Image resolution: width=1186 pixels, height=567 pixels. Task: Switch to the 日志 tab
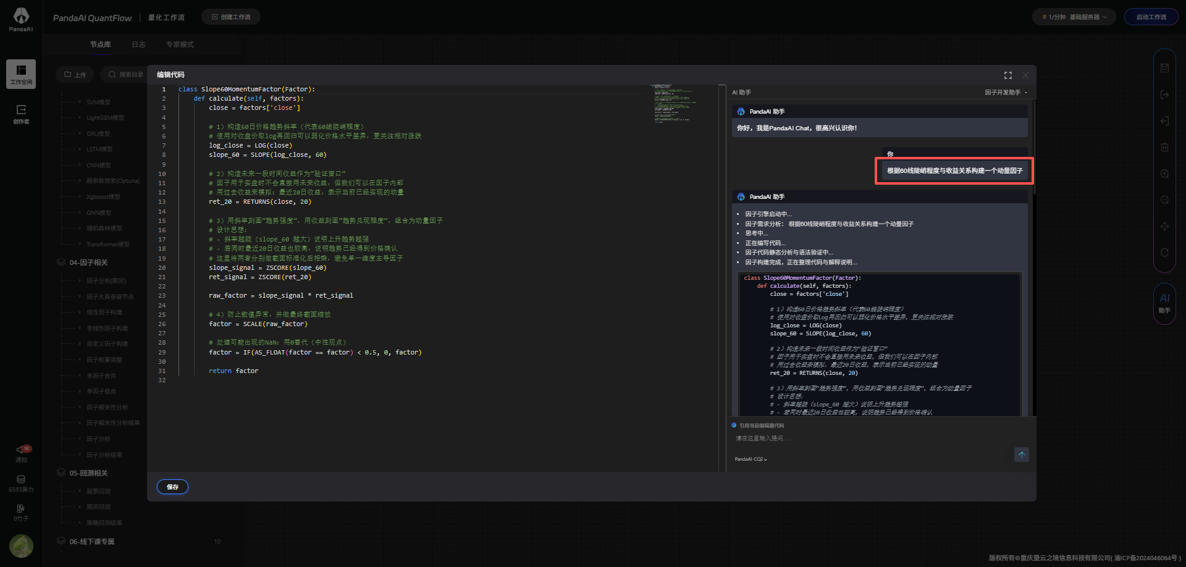[138, 44]
